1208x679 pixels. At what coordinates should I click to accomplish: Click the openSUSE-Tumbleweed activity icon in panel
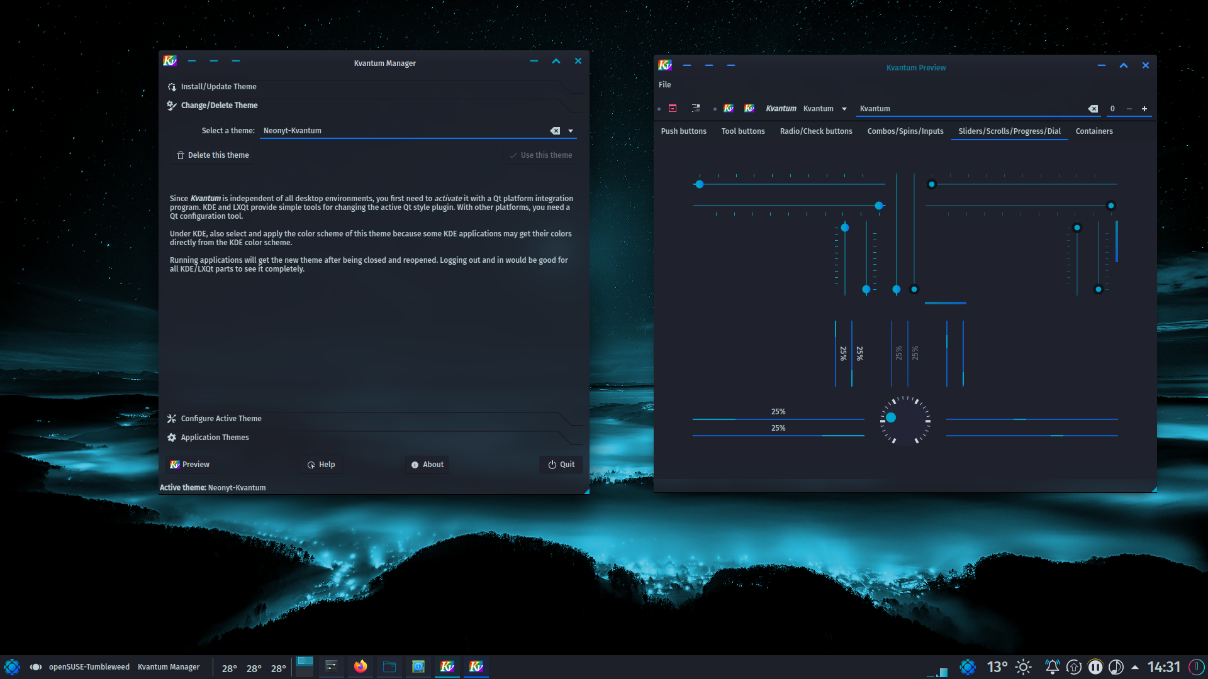click(36, 667)
